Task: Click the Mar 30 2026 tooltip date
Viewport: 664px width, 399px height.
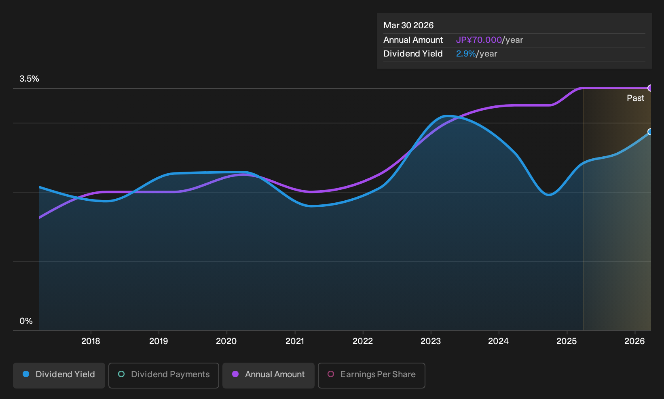Action: click(x=408, y=25)
